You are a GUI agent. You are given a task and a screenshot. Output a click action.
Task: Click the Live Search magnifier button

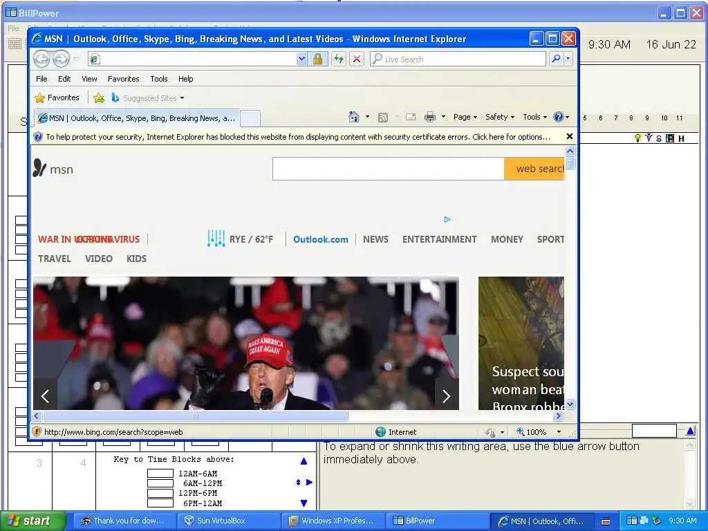coord(557,59)
